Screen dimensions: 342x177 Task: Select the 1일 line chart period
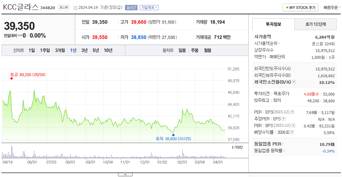click(32, 51)
